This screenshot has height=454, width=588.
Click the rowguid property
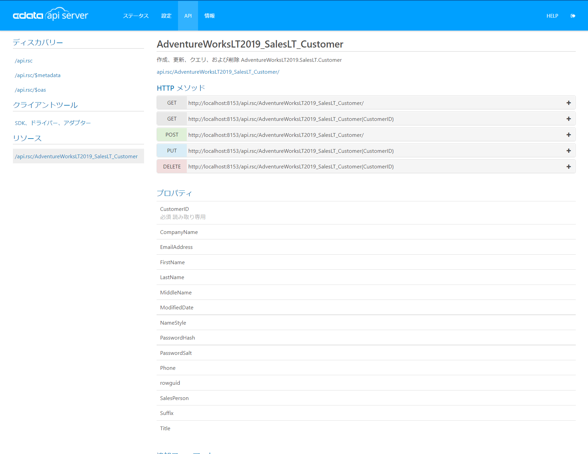coord(170,383)
